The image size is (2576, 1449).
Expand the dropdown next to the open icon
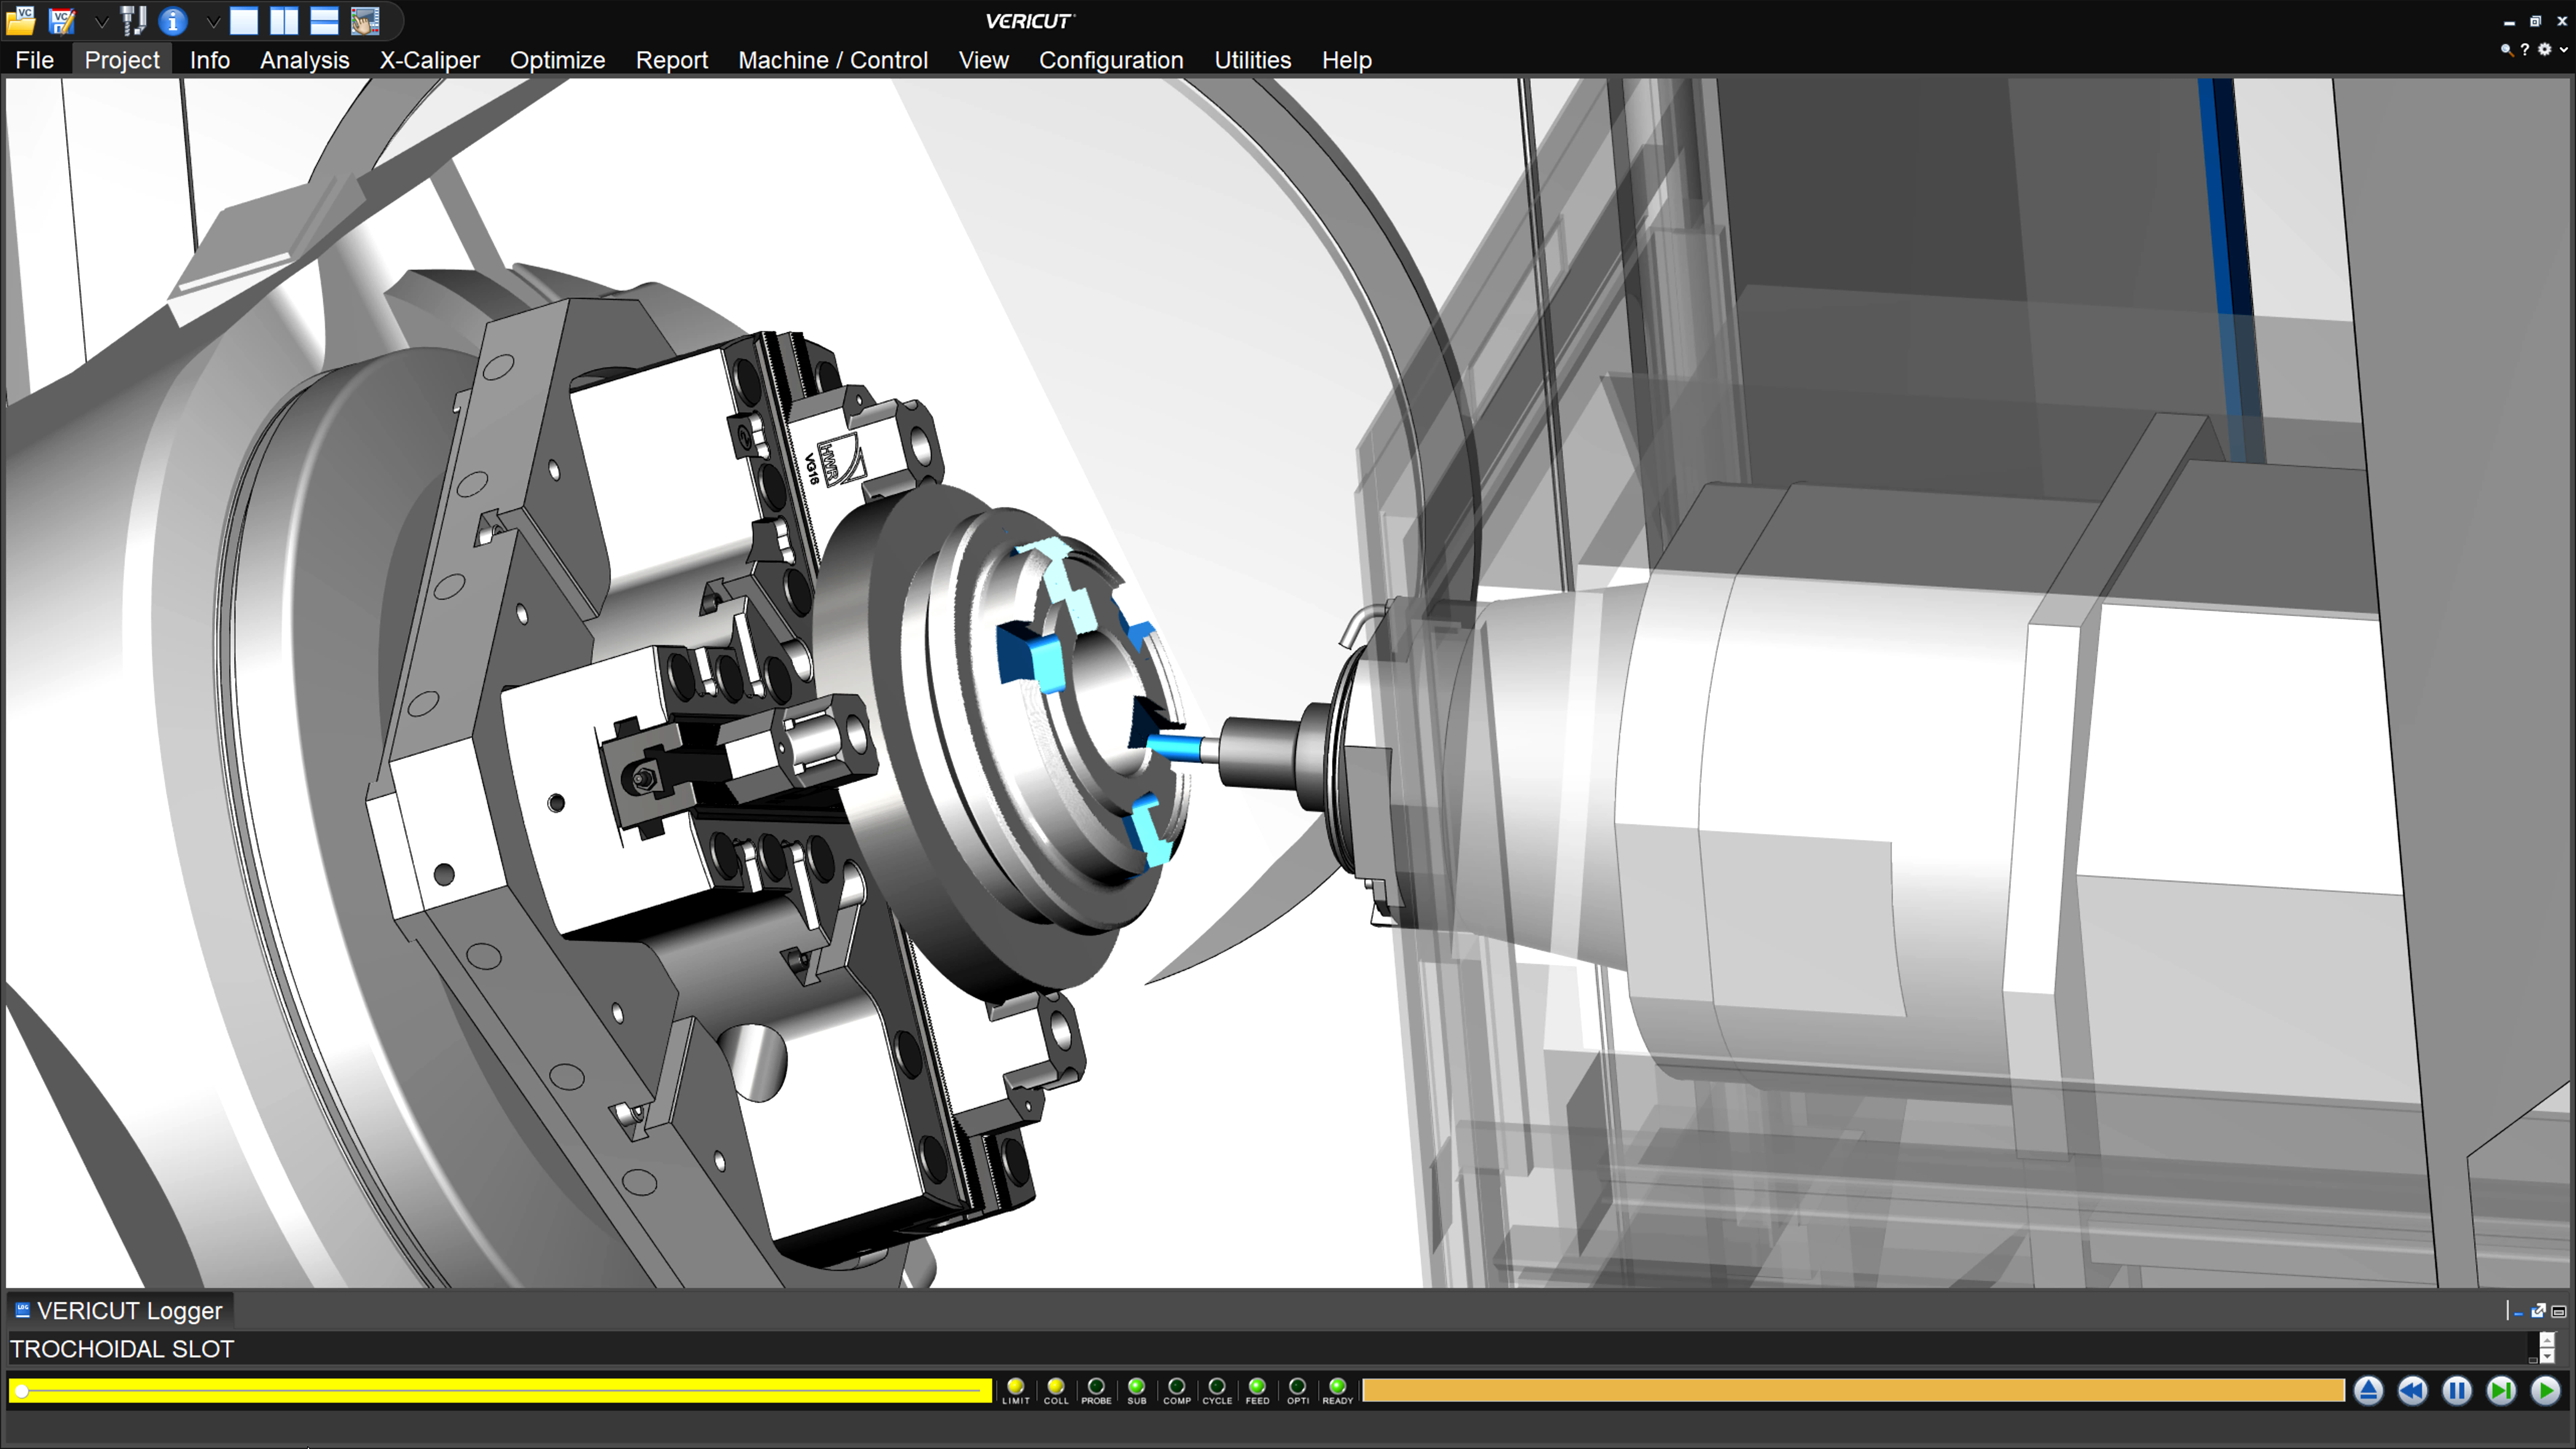click(101, 21)
